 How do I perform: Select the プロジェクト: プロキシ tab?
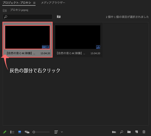[17, 3]
